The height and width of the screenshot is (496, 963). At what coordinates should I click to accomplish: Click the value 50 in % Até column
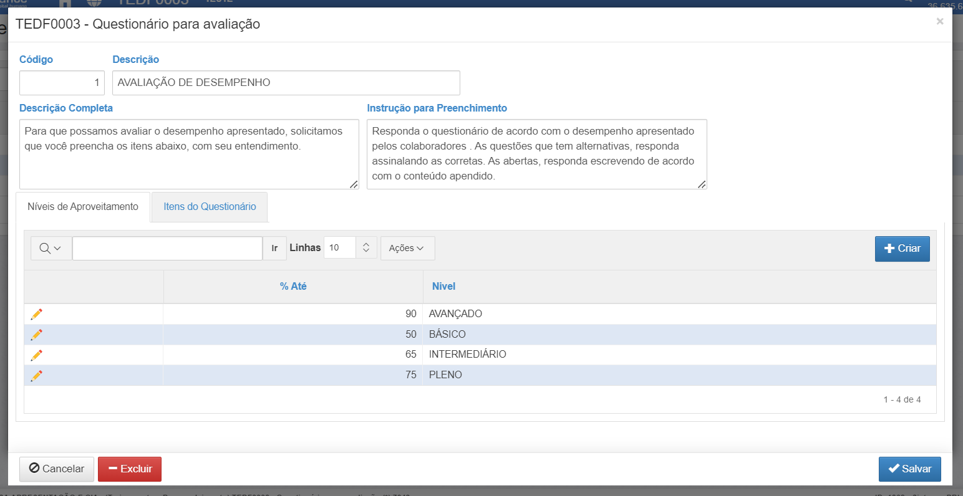tap(410, 335)
